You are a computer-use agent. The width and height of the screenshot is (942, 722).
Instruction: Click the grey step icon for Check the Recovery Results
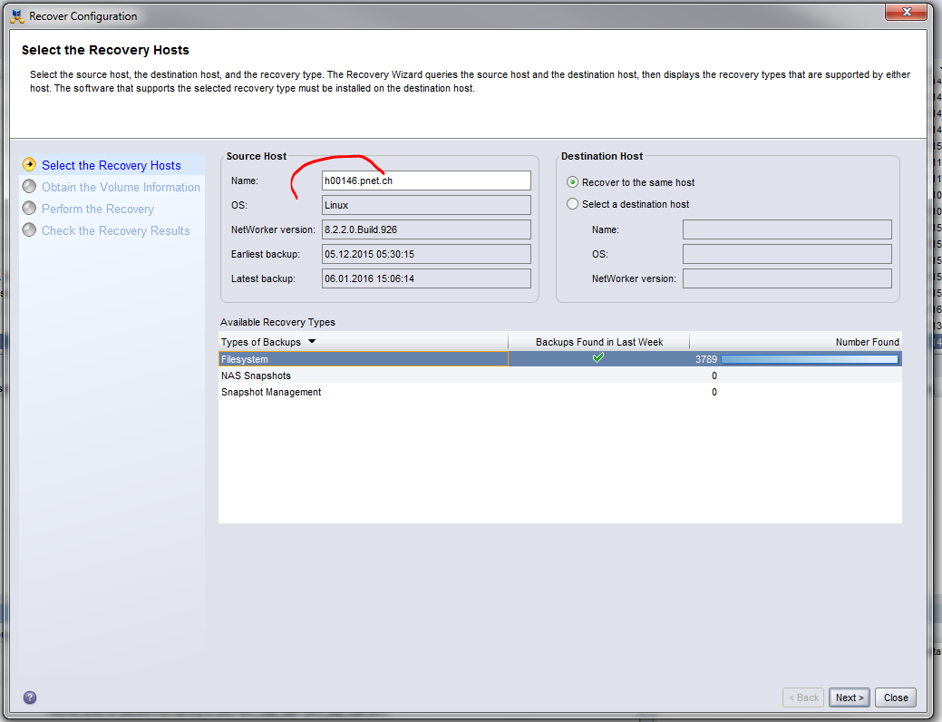(x=29, y=229)
